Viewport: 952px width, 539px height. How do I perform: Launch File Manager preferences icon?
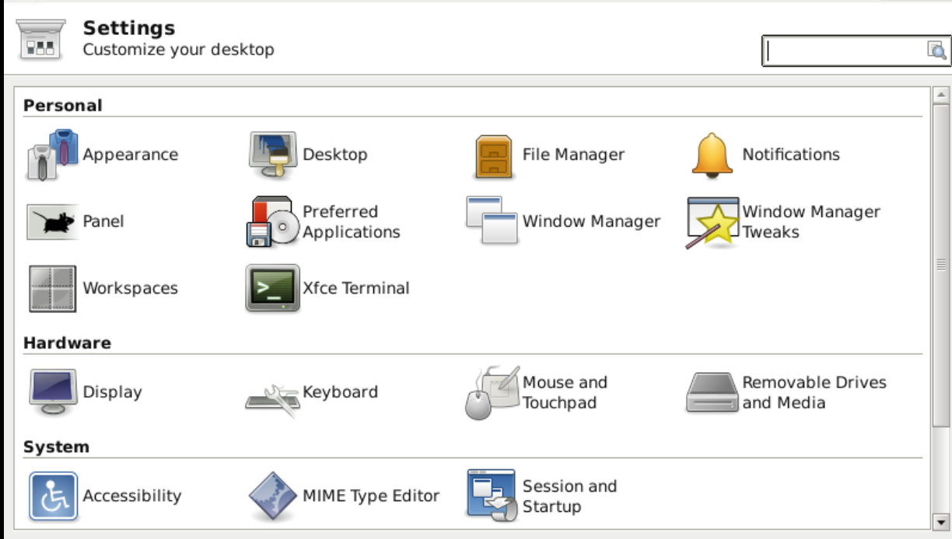[x=493, y=155]
